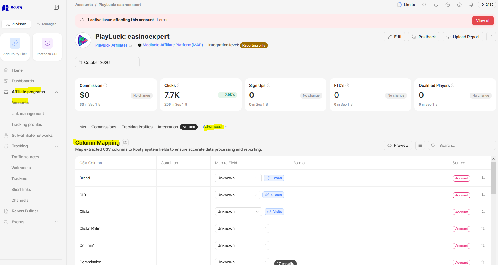Screen dimensions: 498x265
Task: Open settings icon for Brand row
Action: (483, 178)
